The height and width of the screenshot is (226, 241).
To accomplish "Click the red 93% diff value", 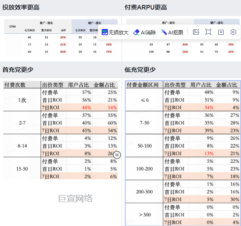I will 109,45.
